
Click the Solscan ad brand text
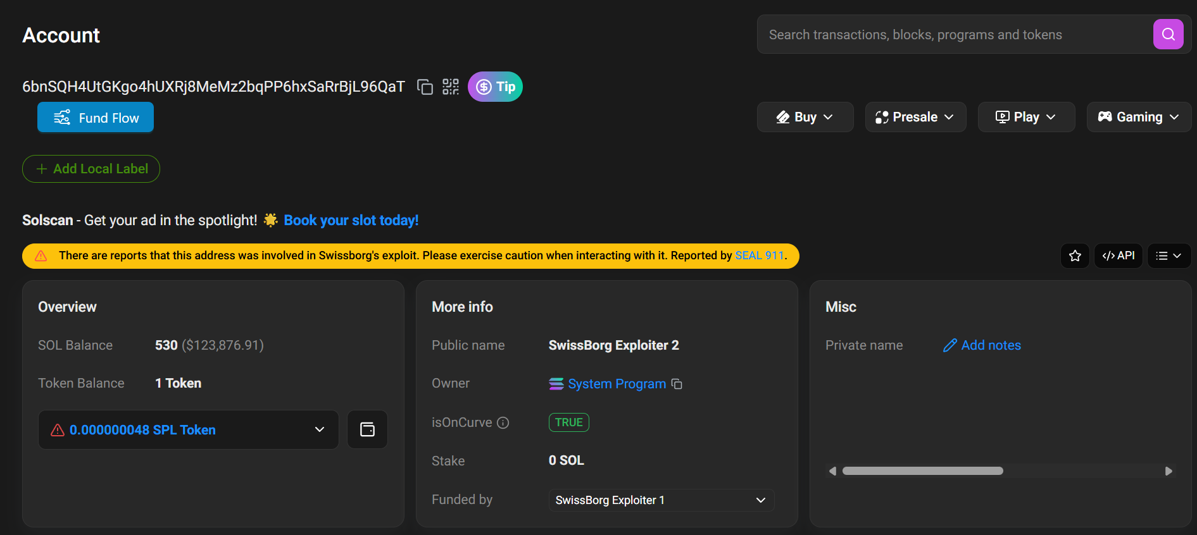click(x=48, y=220)
